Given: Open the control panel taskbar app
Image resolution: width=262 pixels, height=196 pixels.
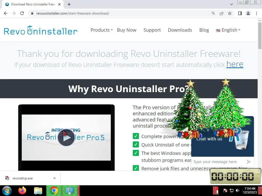Looking at the screenshot, I should [70, 190].
